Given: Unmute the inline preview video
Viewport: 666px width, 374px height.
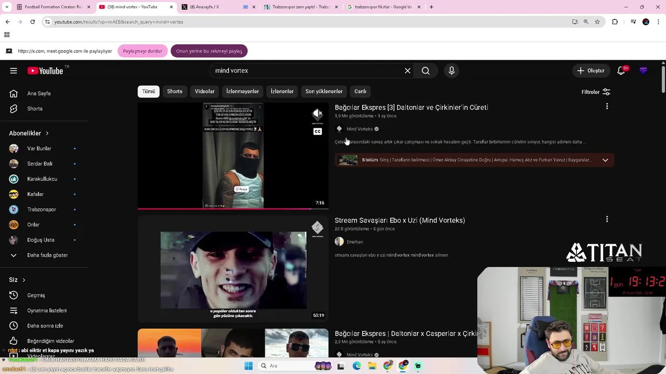Looking at the screenshot, I should [x=317, y=114].
